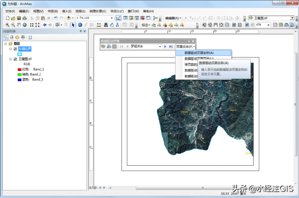Select the Zoom Out tool
Image resolution: width=299 pixels, height=198 pixels.
(x=13, y=25)
